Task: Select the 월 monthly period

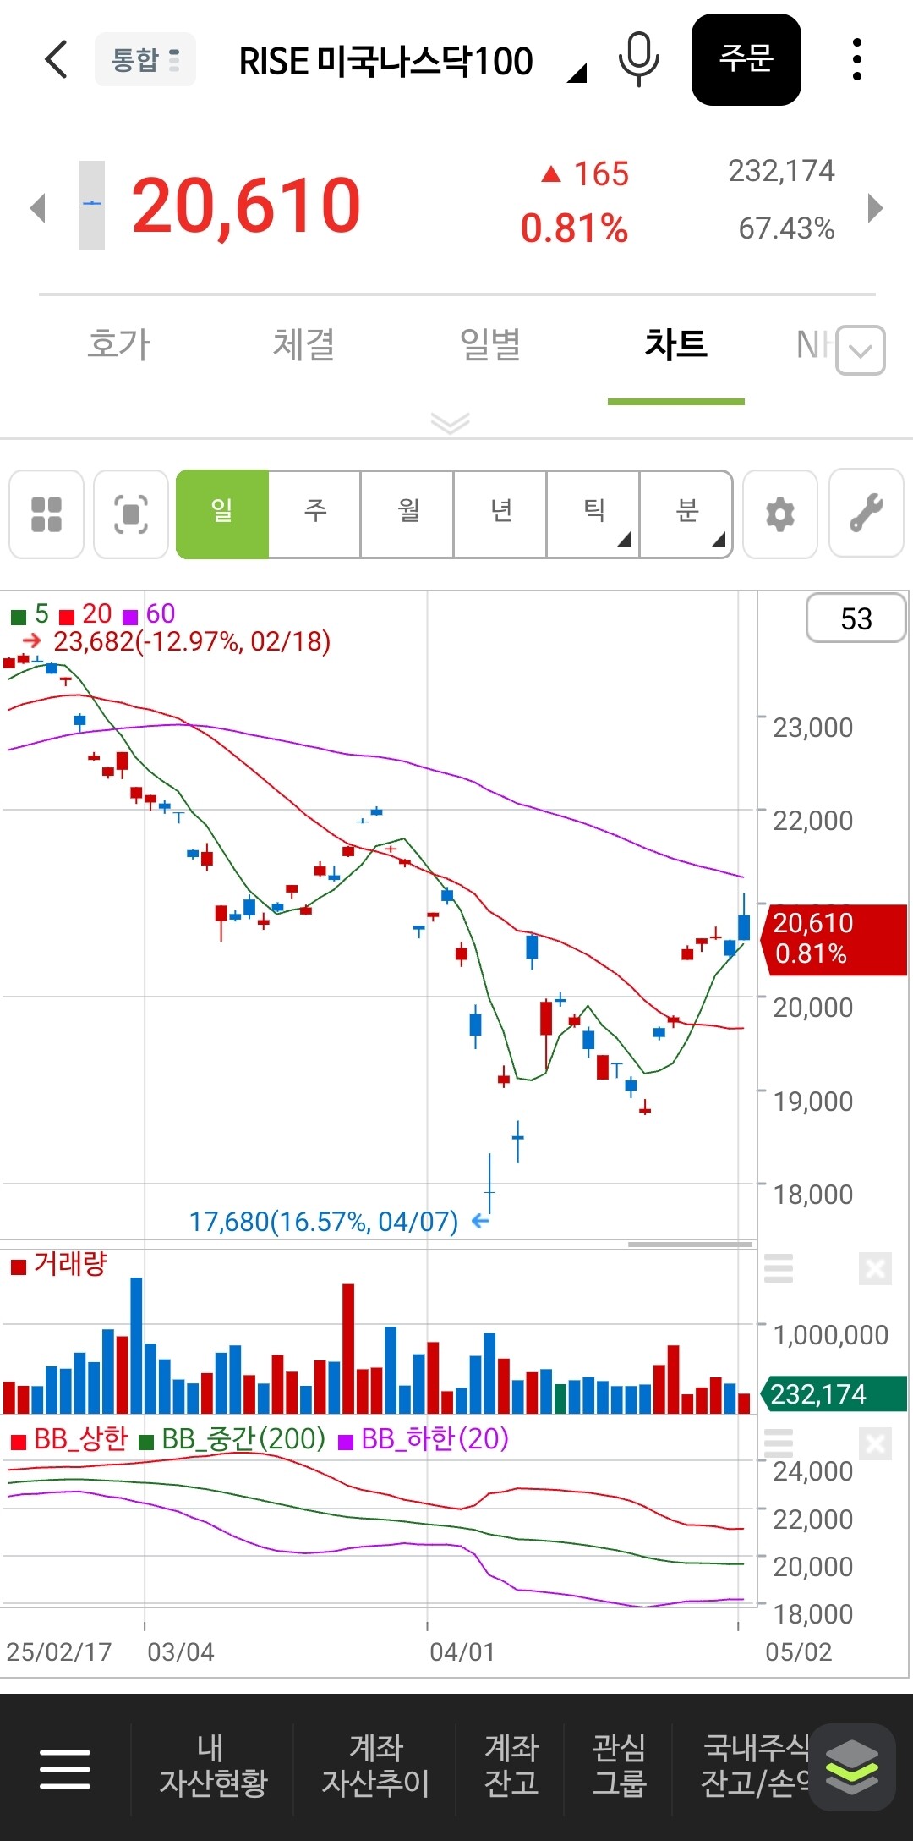Action: point(407,514)
